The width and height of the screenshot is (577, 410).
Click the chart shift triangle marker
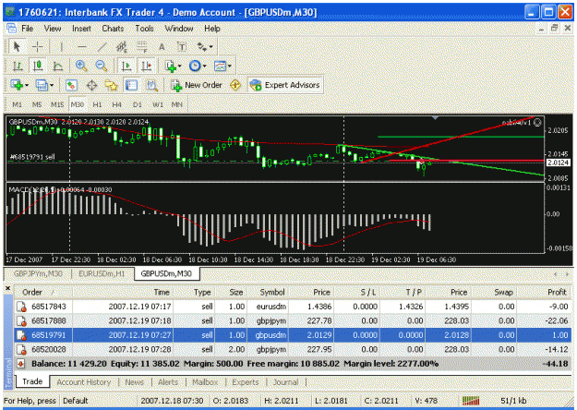436,118
